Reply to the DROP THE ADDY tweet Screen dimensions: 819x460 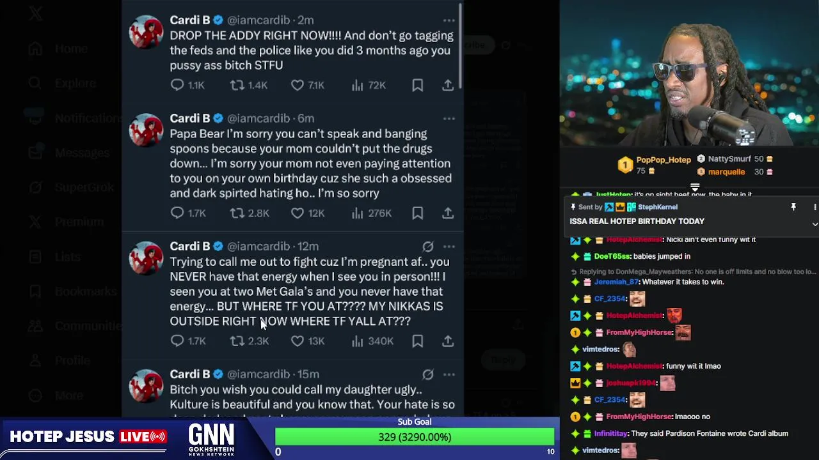pos(177,85)
